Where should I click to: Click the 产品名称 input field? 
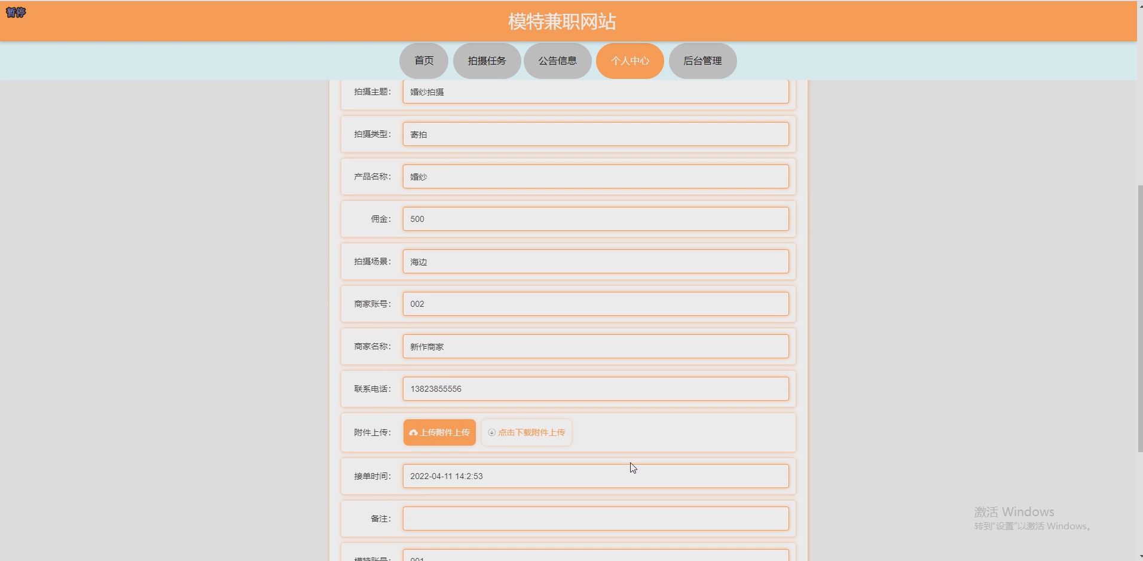[595, 176]
